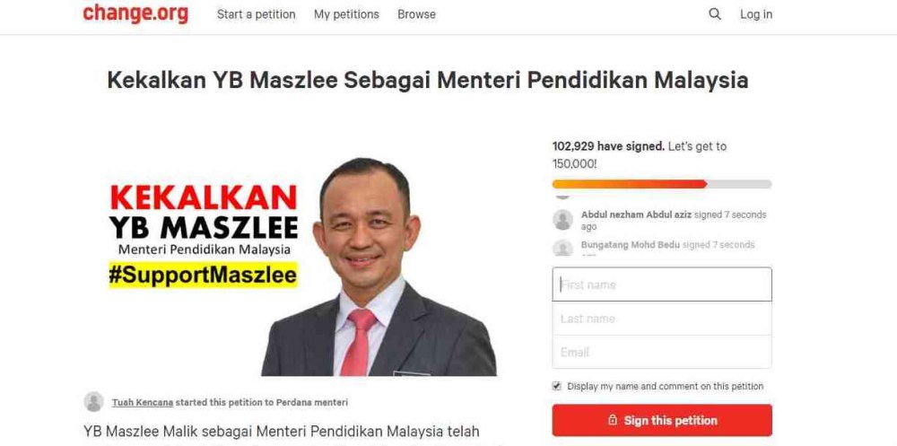Open Start a petition menu
This screenshot has height=446, width=897.
tap(257, 14)
